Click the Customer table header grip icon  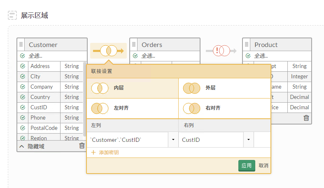tap(22, 45)
